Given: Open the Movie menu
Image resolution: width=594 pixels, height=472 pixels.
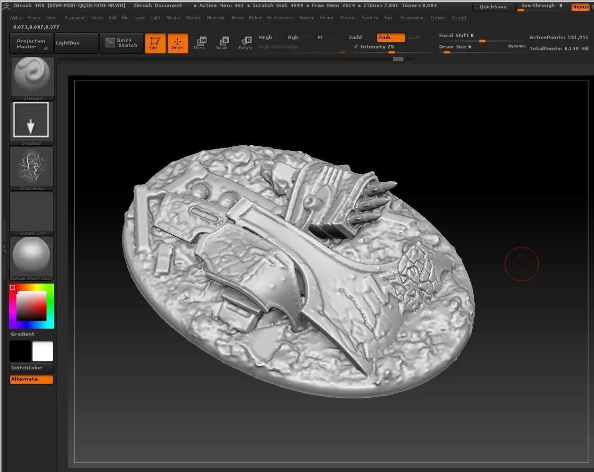Looking at the screenshot, I should pos(238,18).
